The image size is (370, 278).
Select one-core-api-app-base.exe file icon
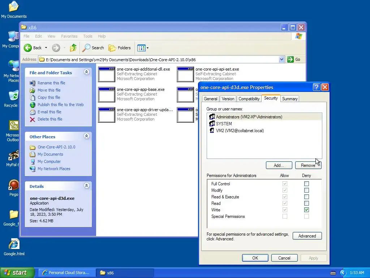pos(107,94)
